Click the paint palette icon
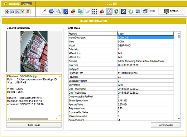Screen dimensions: 187x137 88,11
